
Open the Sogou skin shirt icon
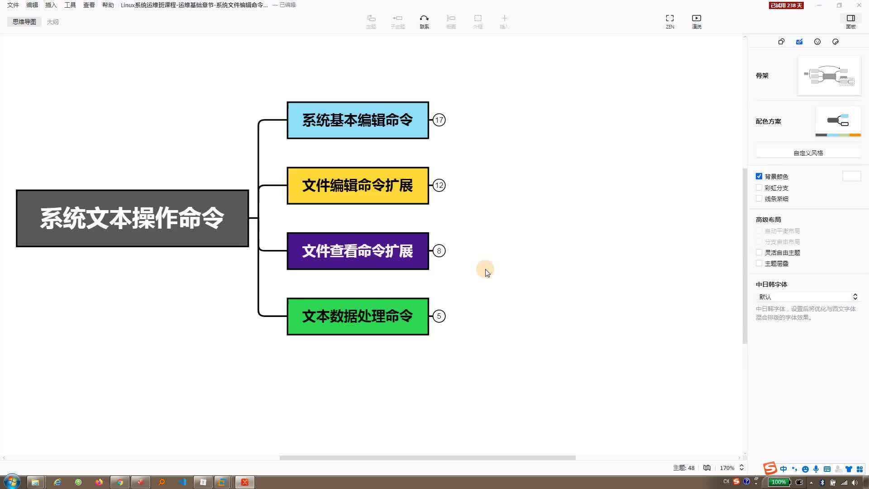pos(849,469)
